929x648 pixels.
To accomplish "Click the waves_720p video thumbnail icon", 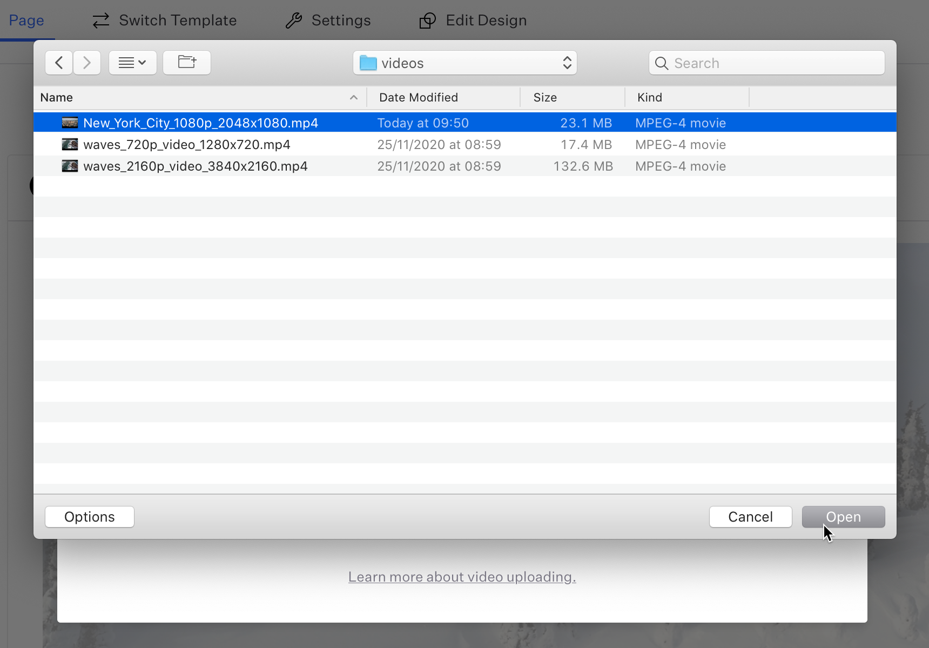I will [x=70, y=144].
